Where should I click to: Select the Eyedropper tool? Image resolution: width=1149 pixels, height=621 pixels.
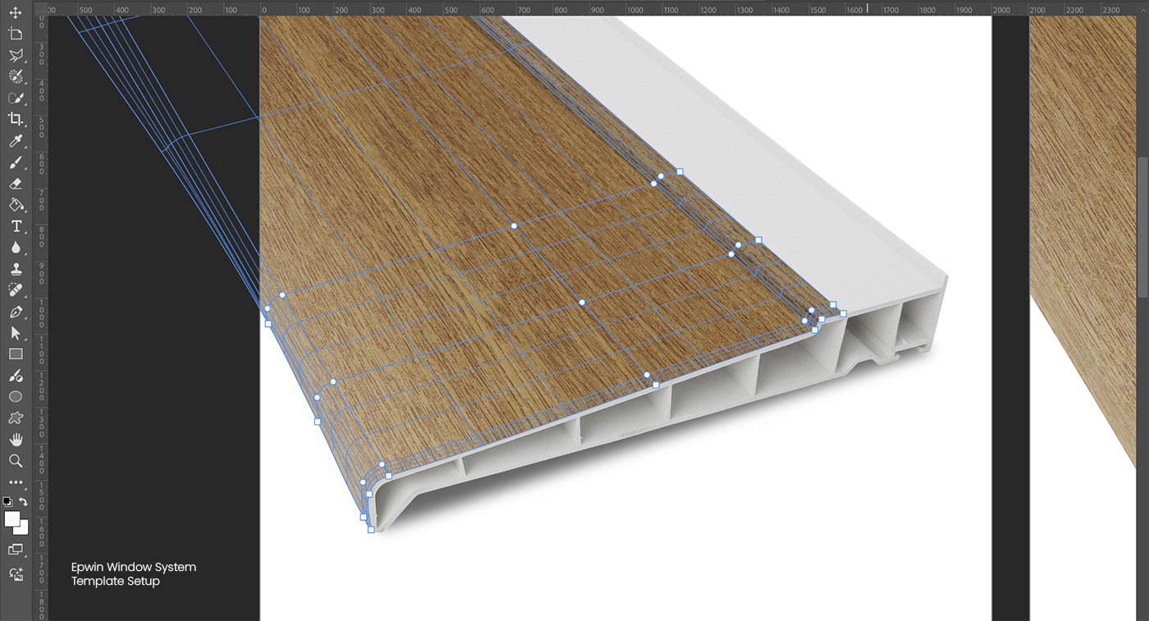point(16,141)
